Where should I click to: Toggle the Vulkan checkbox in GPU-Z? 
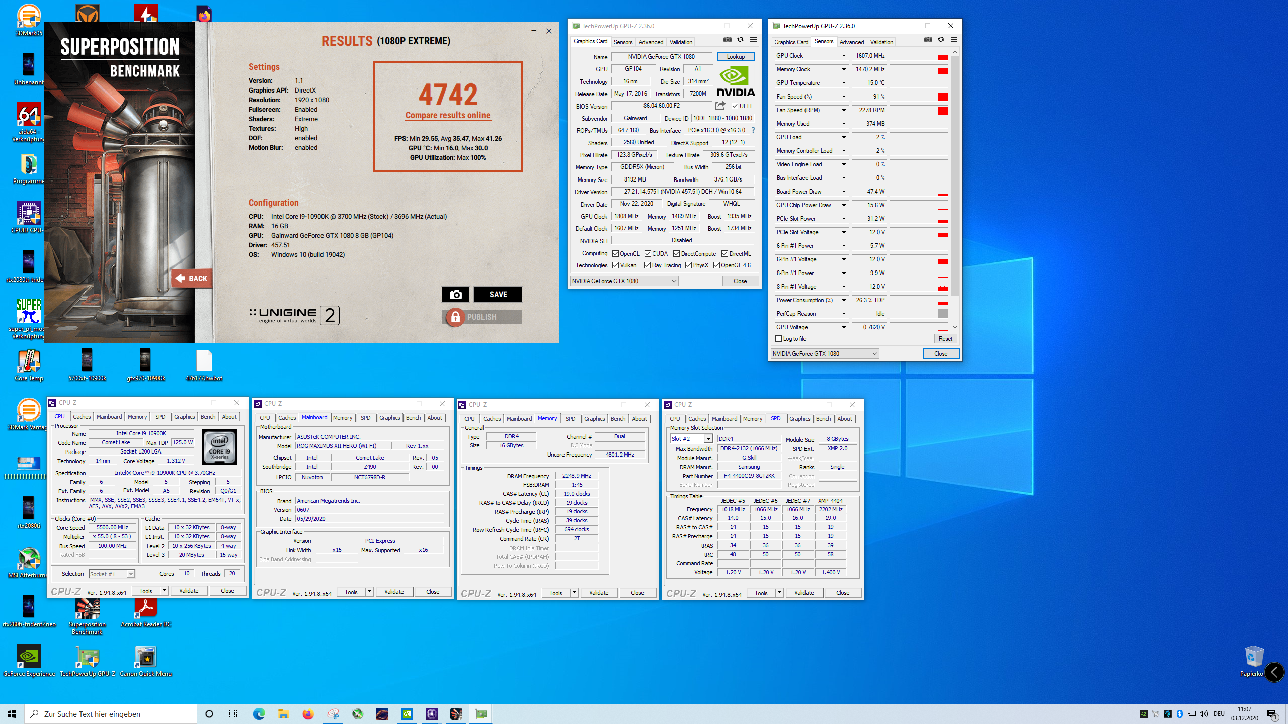point(615,265)
